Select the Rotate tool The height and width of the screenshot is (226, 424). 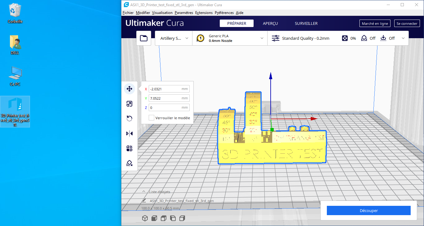tap(129, 119)
